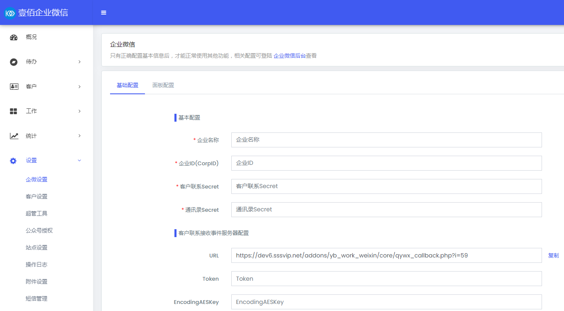Open the 企业微信后台 link
Viewport: 564px width, 311px height.
(289, 56)
